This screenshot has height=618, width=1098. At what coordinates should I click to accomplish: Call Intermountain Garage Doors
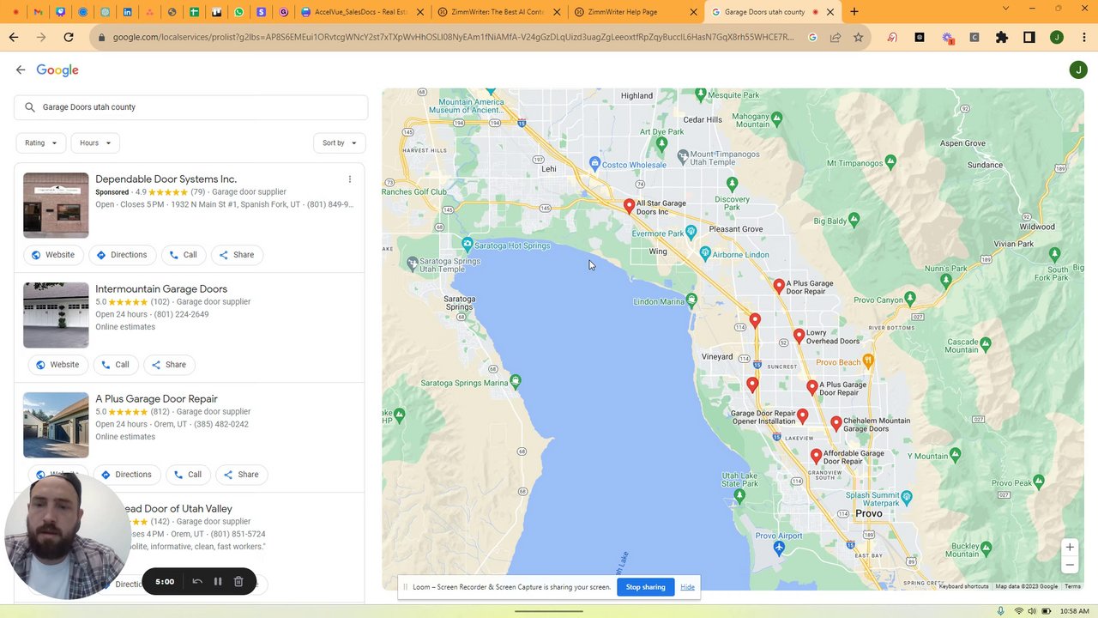tap(115, 365)
